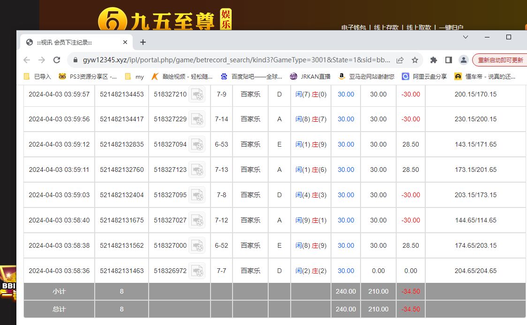
Task: Expand the tab search chevron
Action: tap(466, 37)
